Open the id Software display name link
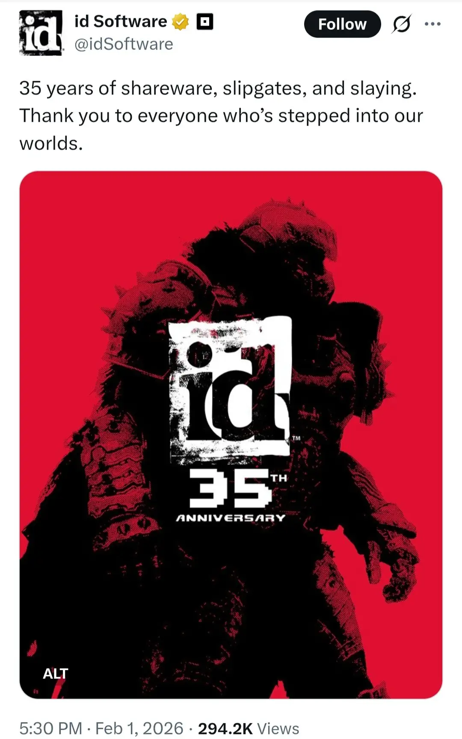This screenshot has width=462, height=739. tap(121, 21)
